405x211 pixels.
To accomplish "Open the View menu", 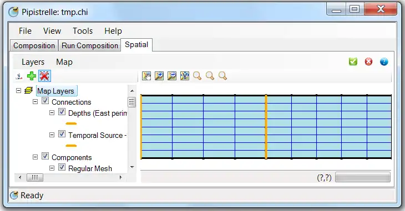I will pos(52,31).
